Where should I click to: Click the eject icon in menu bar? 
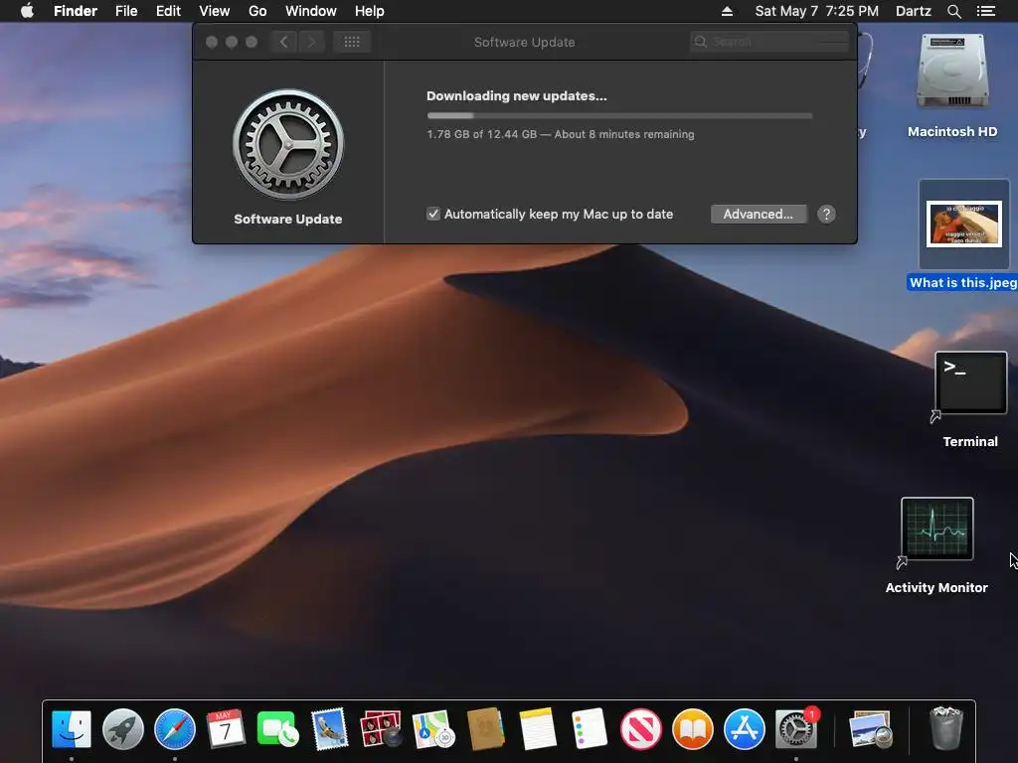[x=727, y=11]
